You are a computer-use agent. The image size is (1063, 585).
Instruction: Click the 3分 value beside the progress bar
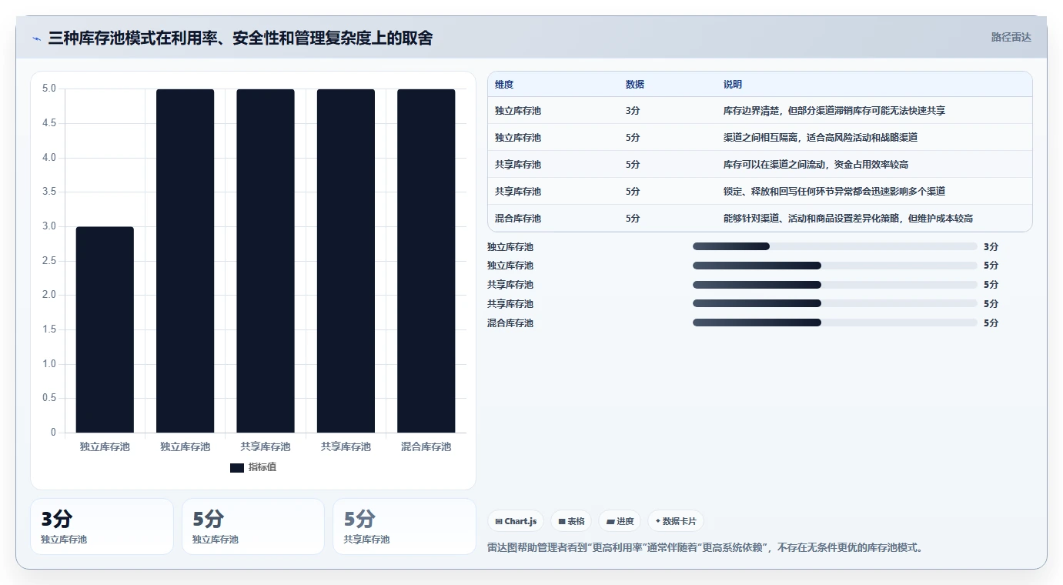tap(991, 247)
